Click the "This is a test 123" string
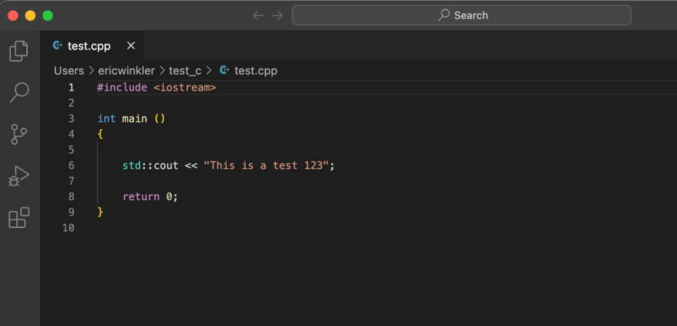This screenshot has height=326, width=677. click(266, 165)
